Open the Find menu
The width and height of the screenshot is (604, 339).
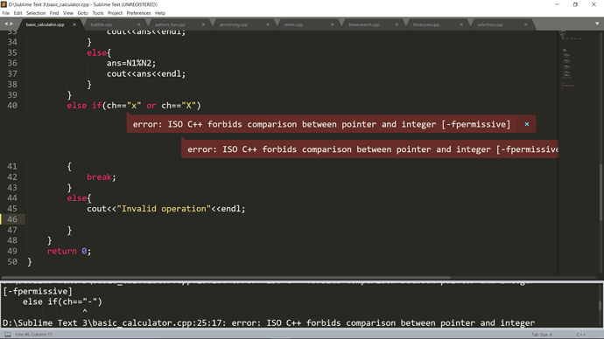(x=54, y=13)
